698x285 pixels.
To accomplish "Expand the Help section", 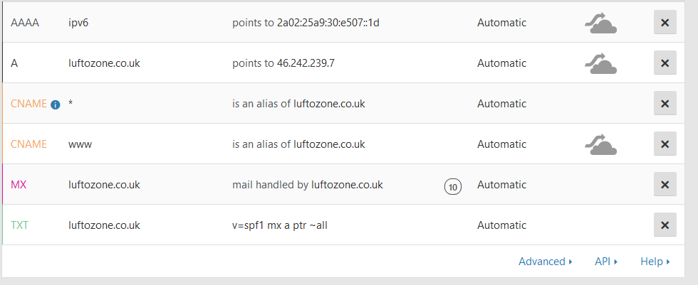I will (x=655, y=262).
